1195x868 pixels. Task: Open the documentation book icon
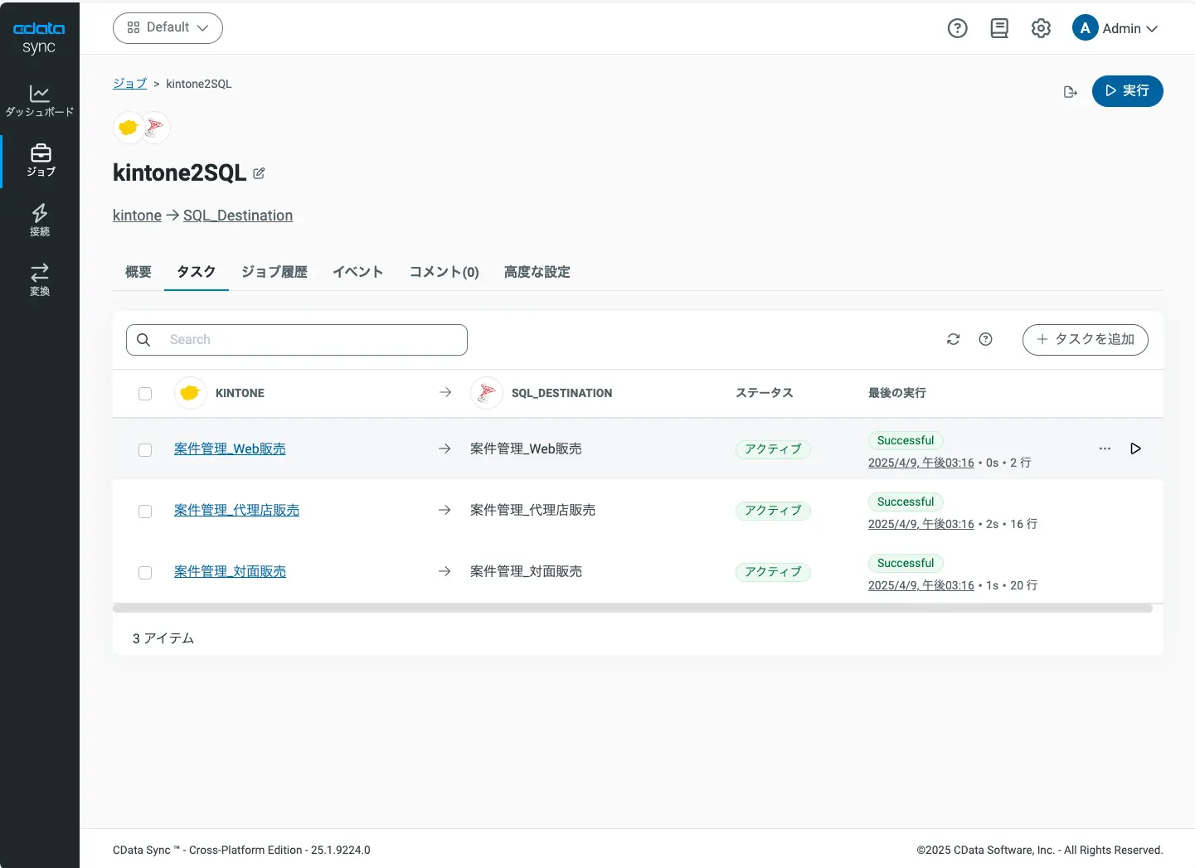pos(999,28)
